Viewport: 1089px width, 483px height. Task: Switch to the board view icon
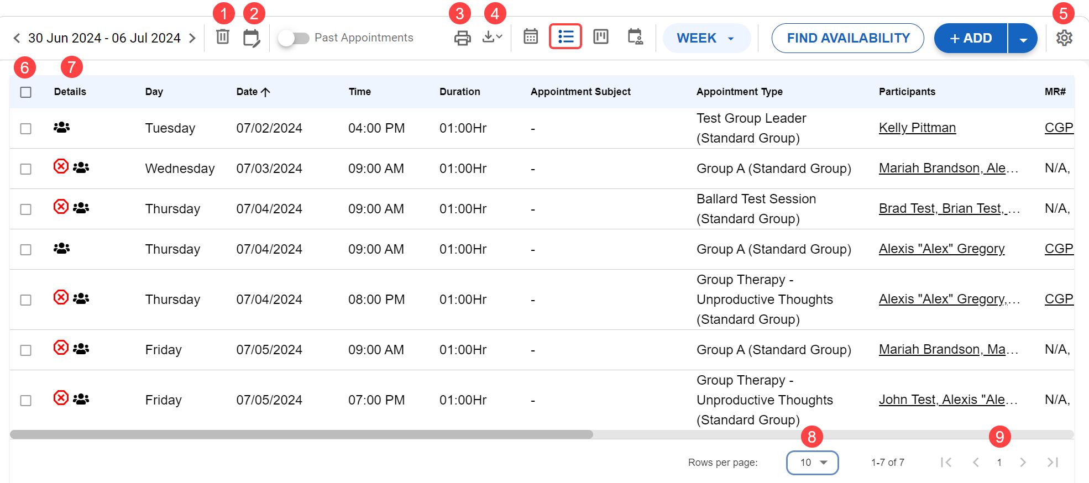[x=600, y=37]
